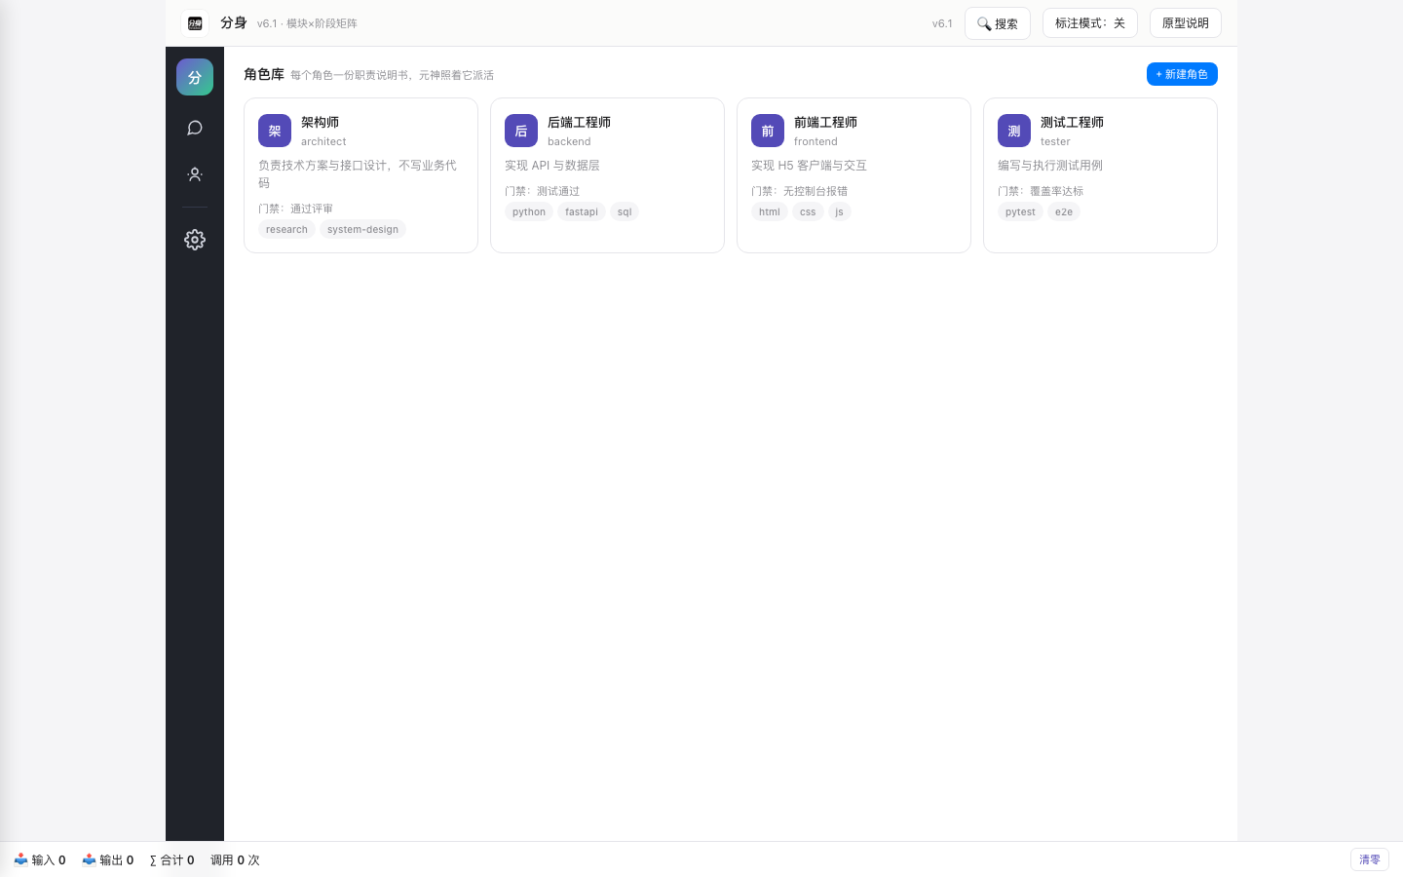Image resolution: width=1403 pixels, height=877 pixels.
Task: Click the ∑ 合计 0 status entry
Action: click(x=171, y=859)
